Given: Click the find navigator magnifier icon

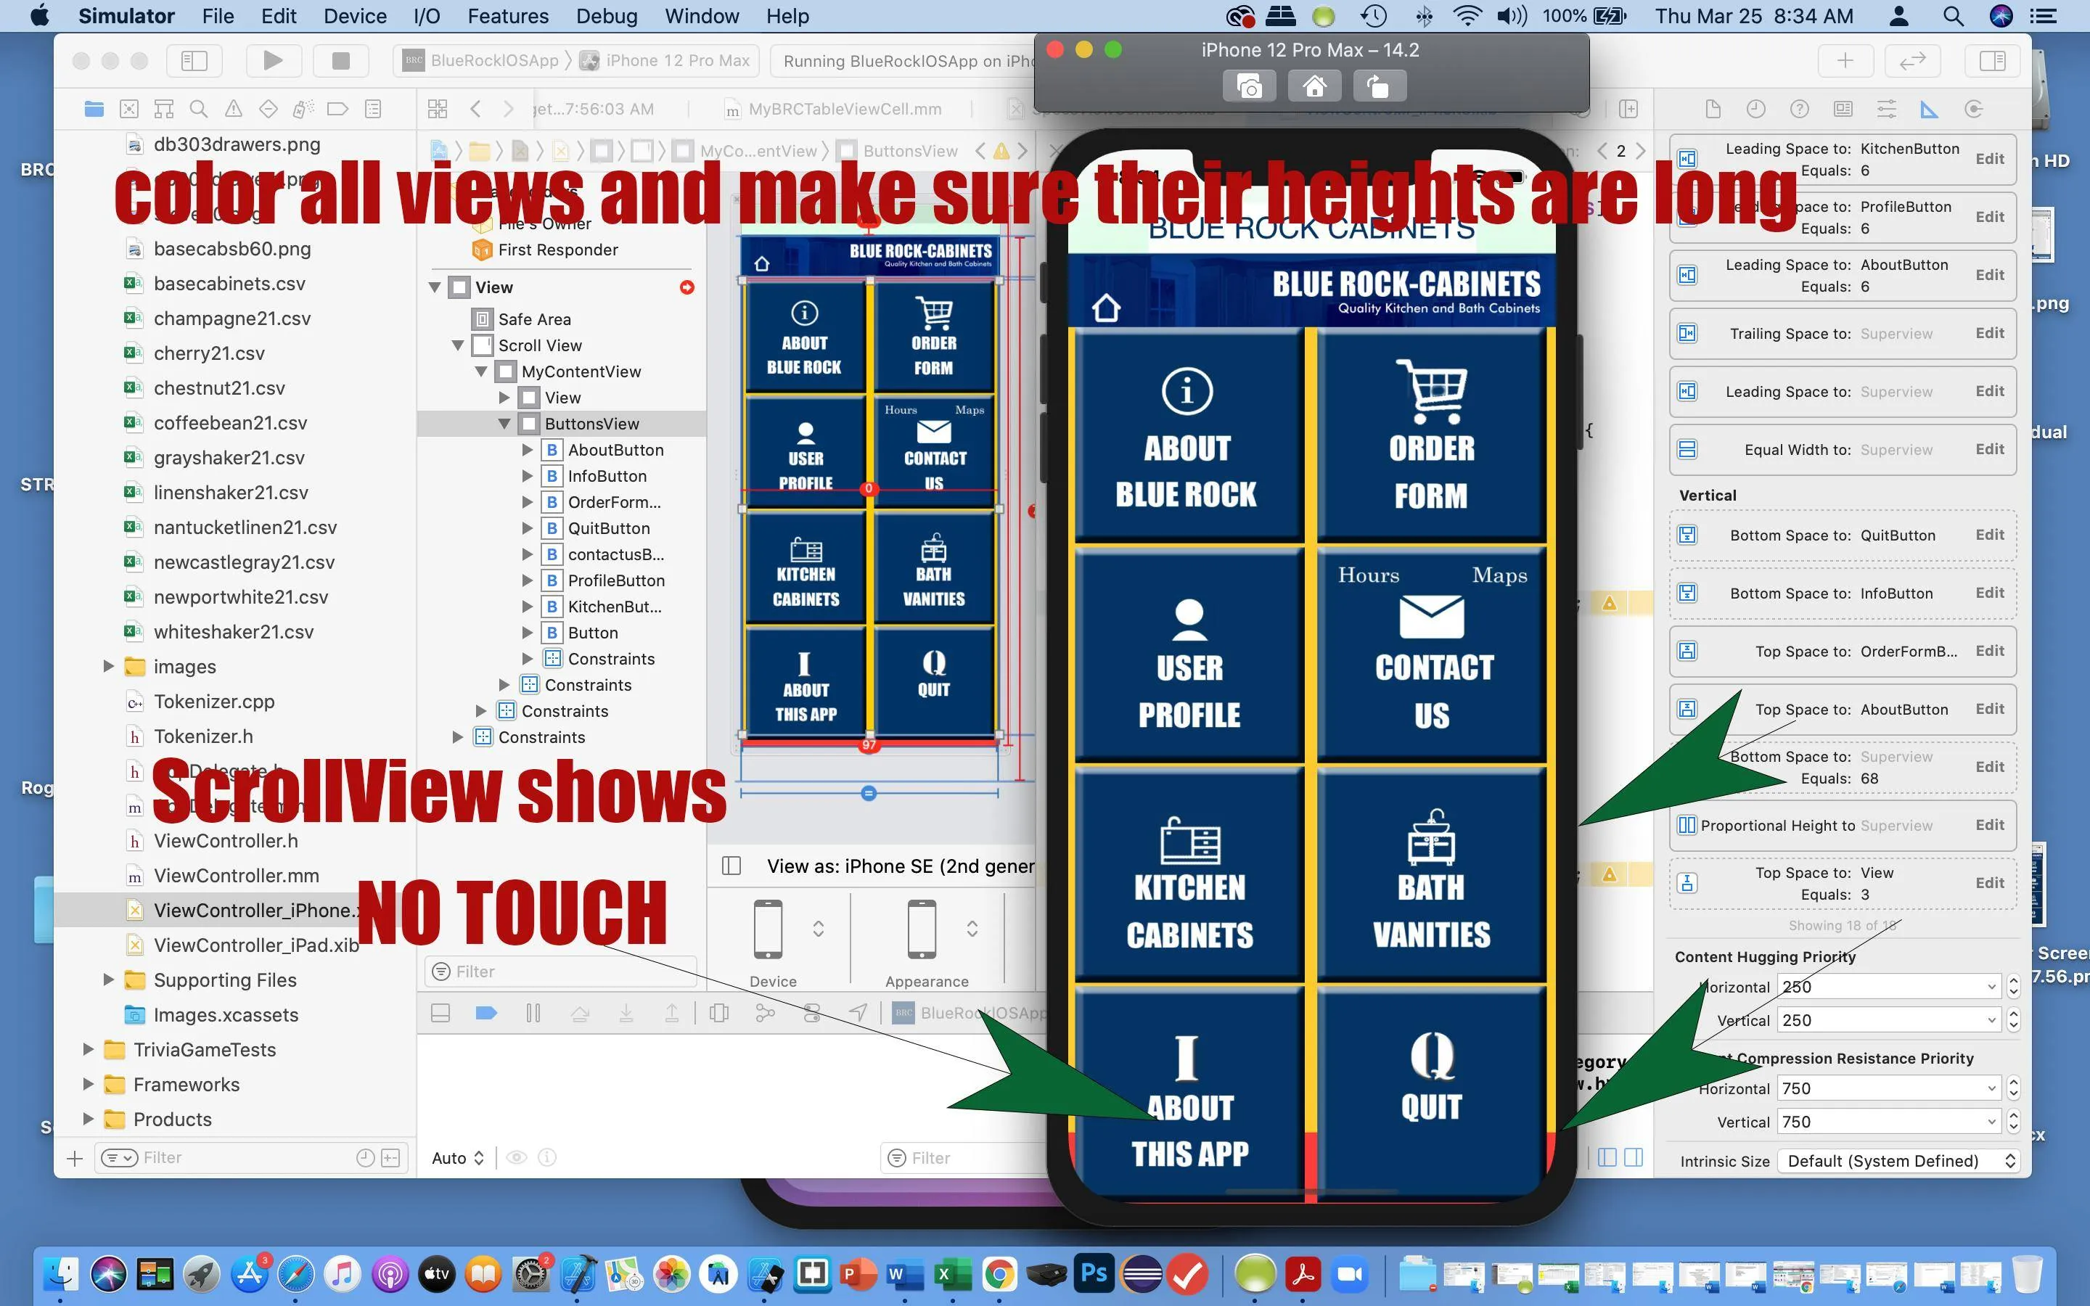Looking at the screenshot, I should coord(199,109).
